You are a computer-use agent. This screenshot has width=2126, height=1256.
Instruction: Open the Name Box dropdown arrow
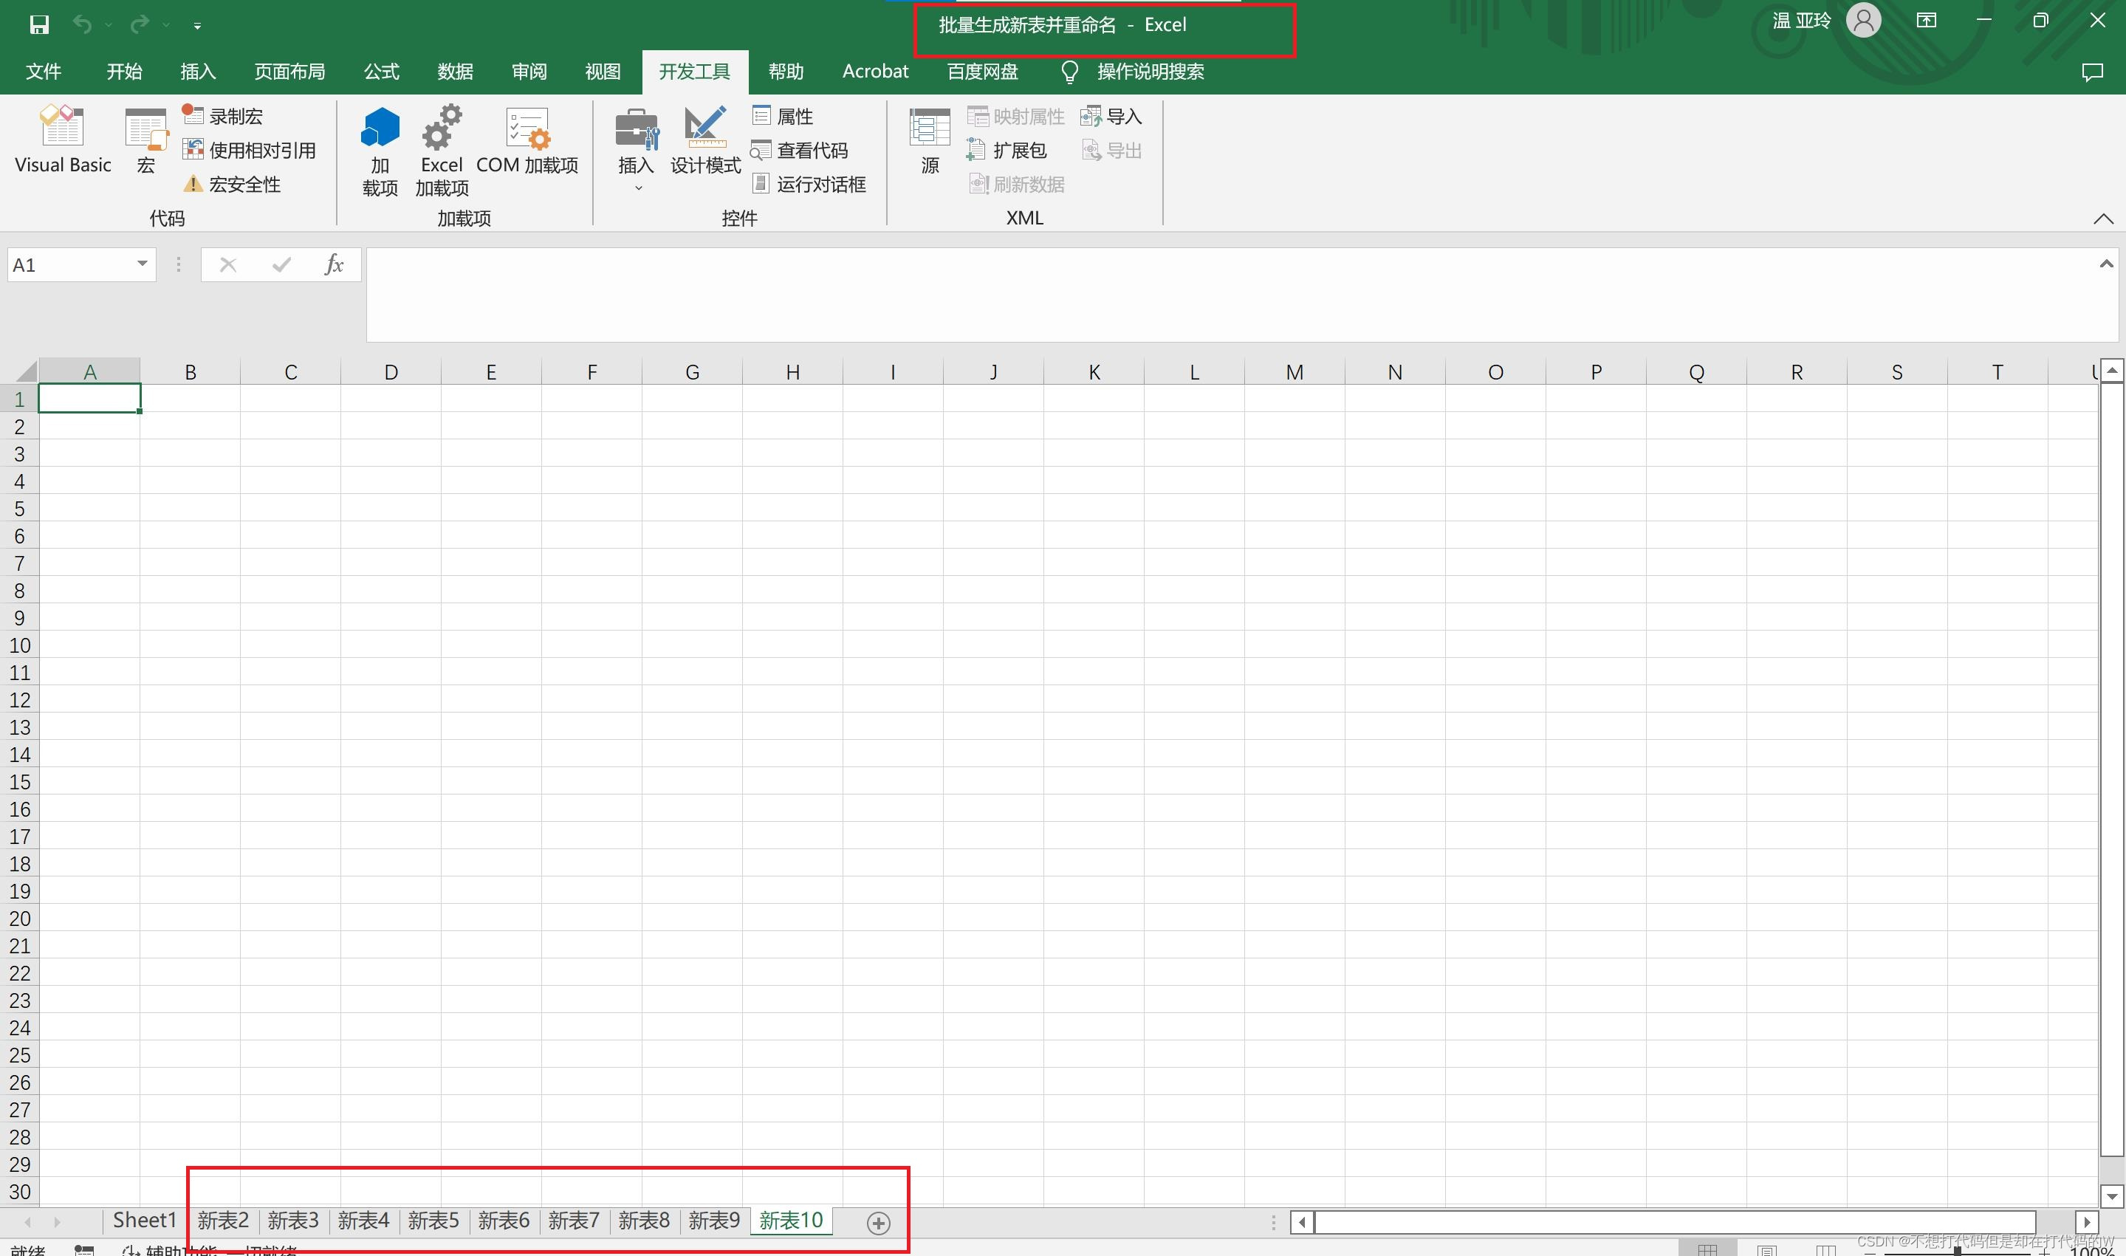coord(143,264)
